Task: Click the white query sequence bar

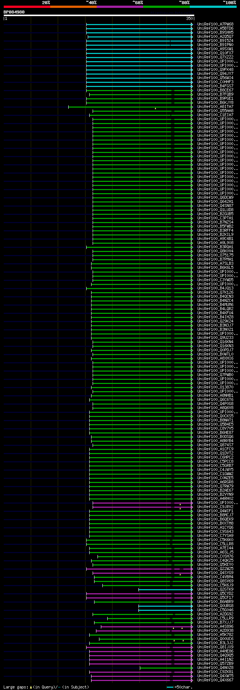Action: [x=99, y=15]
